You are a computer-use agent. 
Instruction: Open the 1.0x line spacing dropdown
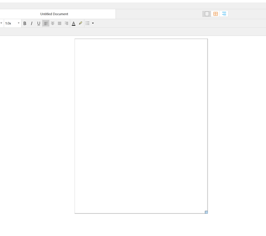coord(12,23)
